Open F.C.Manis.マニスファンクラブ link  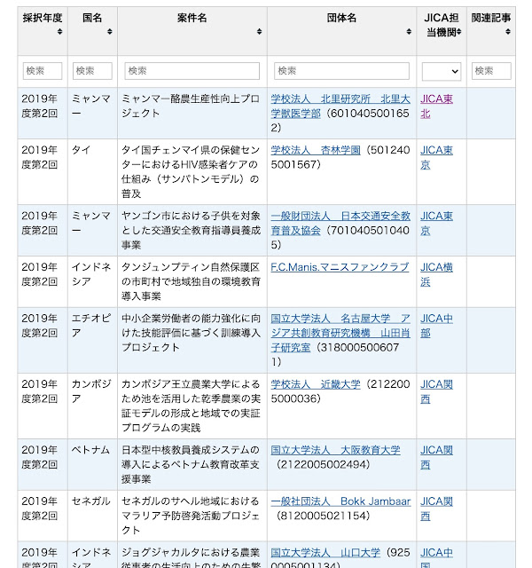(340, 267)
